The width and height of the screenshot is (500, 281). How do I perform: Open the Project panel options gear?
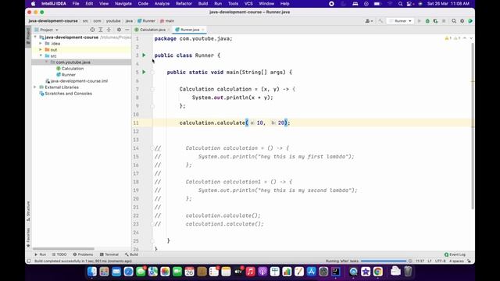pos(119,30)
